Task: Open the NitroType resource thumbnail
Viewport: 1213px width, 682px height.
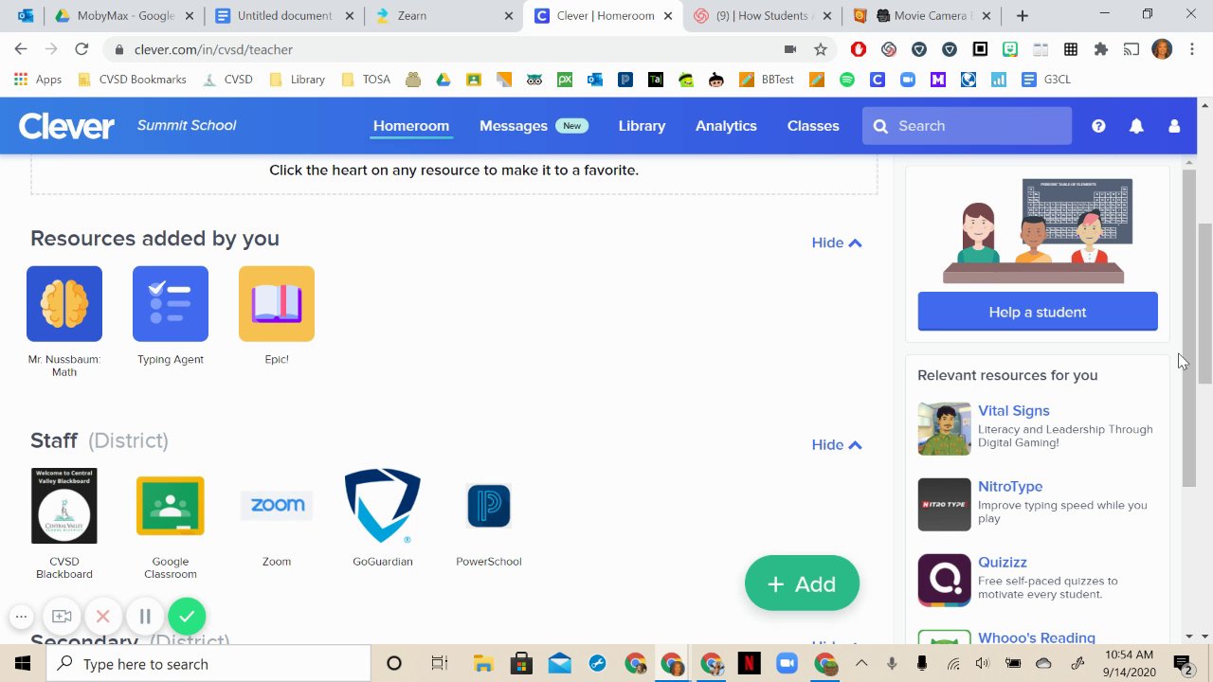Action: [x=944, y=505]
